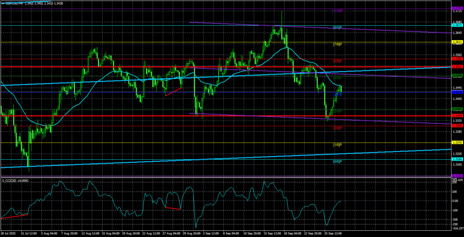
Task: Click the blue current price tag on axis
Action: point(457,92)
